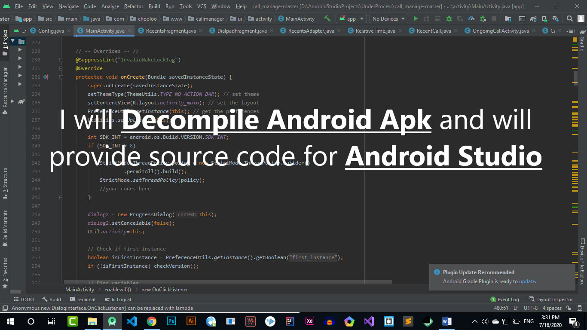Expand the Gradle Scripts node in project tree
This screenshot has width=587, height=330.
point(13,101)
